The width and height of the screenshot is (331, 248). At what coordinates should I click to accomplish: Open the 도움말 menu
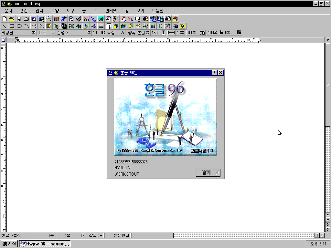tap(158, 11)
